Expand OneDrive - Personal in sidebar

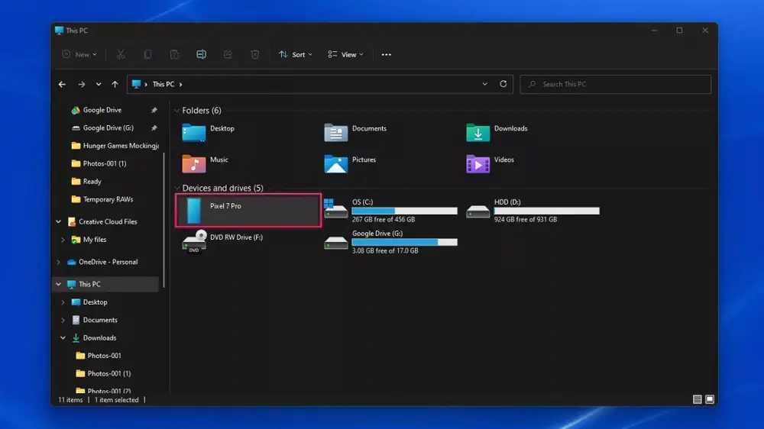point(59,262)
